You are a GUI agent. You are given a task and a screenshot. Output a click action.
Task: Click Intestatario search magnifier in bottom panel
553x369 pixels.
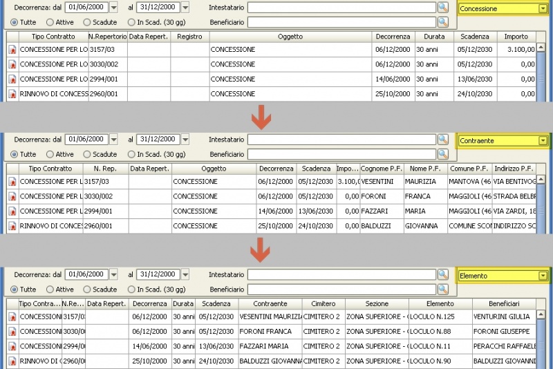(x=443, y=274)
